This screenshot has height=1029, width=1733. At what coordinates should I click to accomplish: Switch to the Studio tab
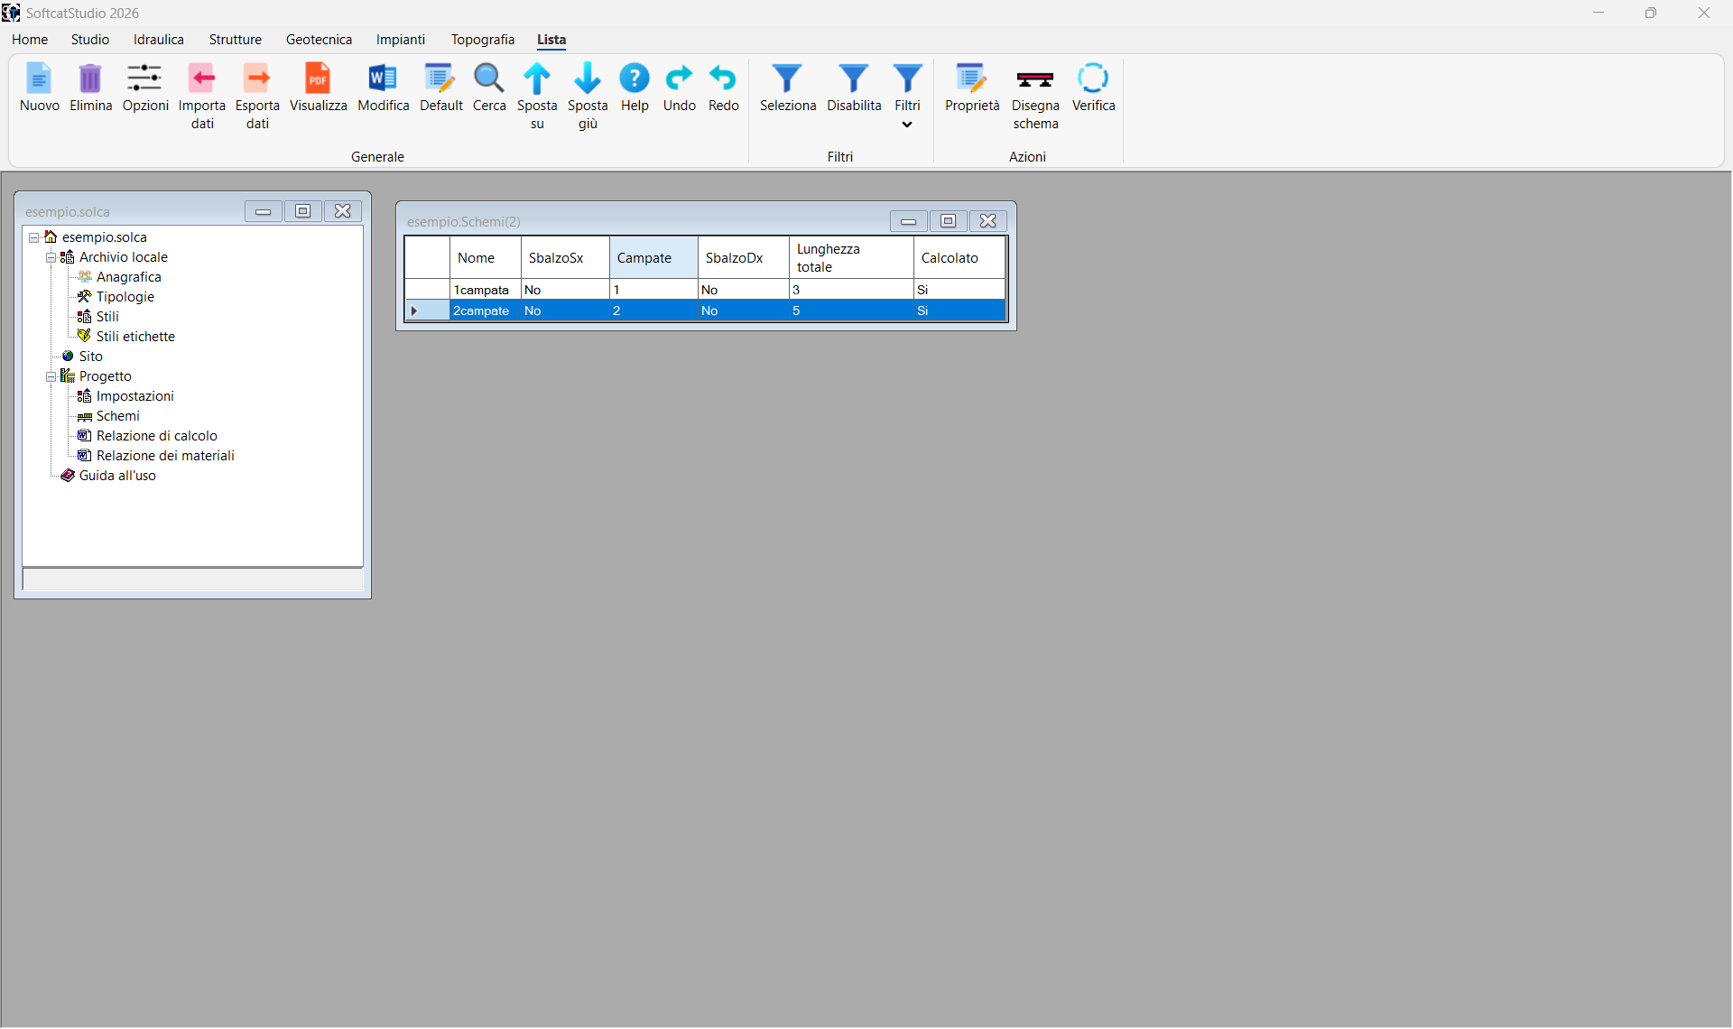coord(90,40)
